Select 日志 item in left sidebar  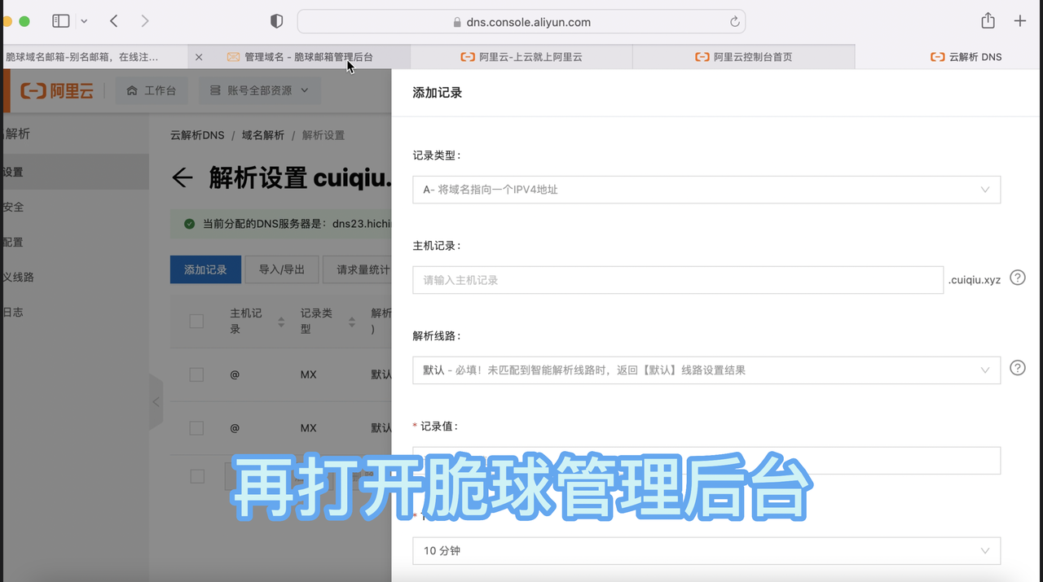[75, 312]
